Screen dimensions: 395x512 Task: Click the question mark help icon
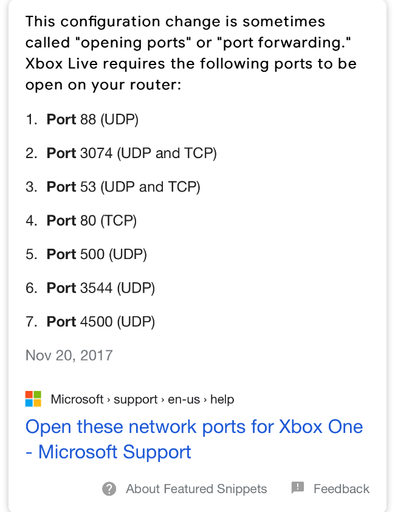click(109, 489)
